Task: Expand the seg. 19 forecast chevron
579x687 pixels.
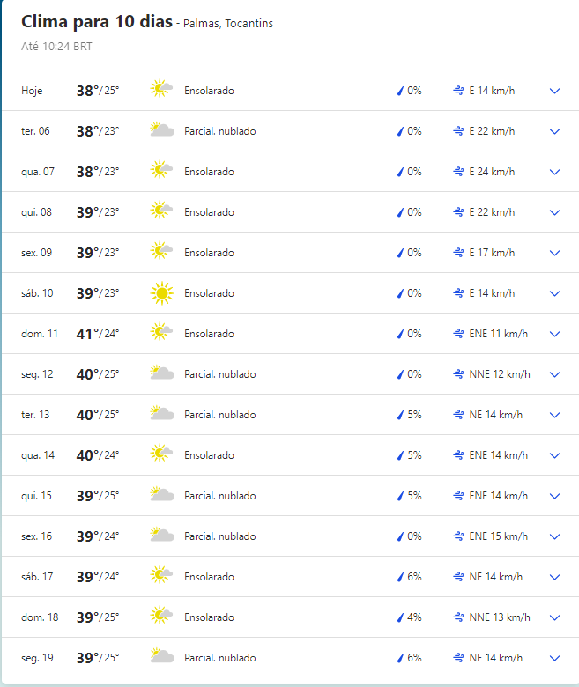Action: click(555, 658)
